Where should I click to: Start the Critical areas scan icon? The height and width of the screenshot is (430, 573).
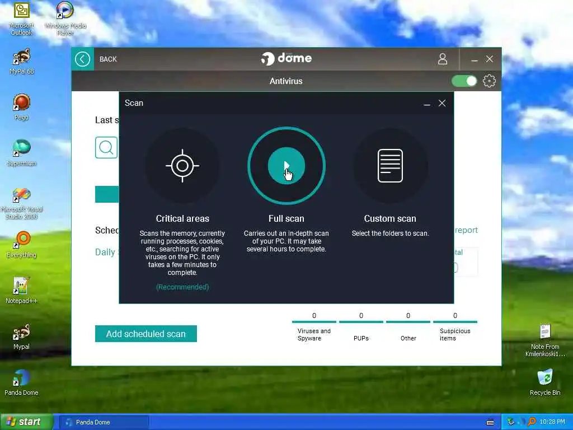(x=182, y=166)
